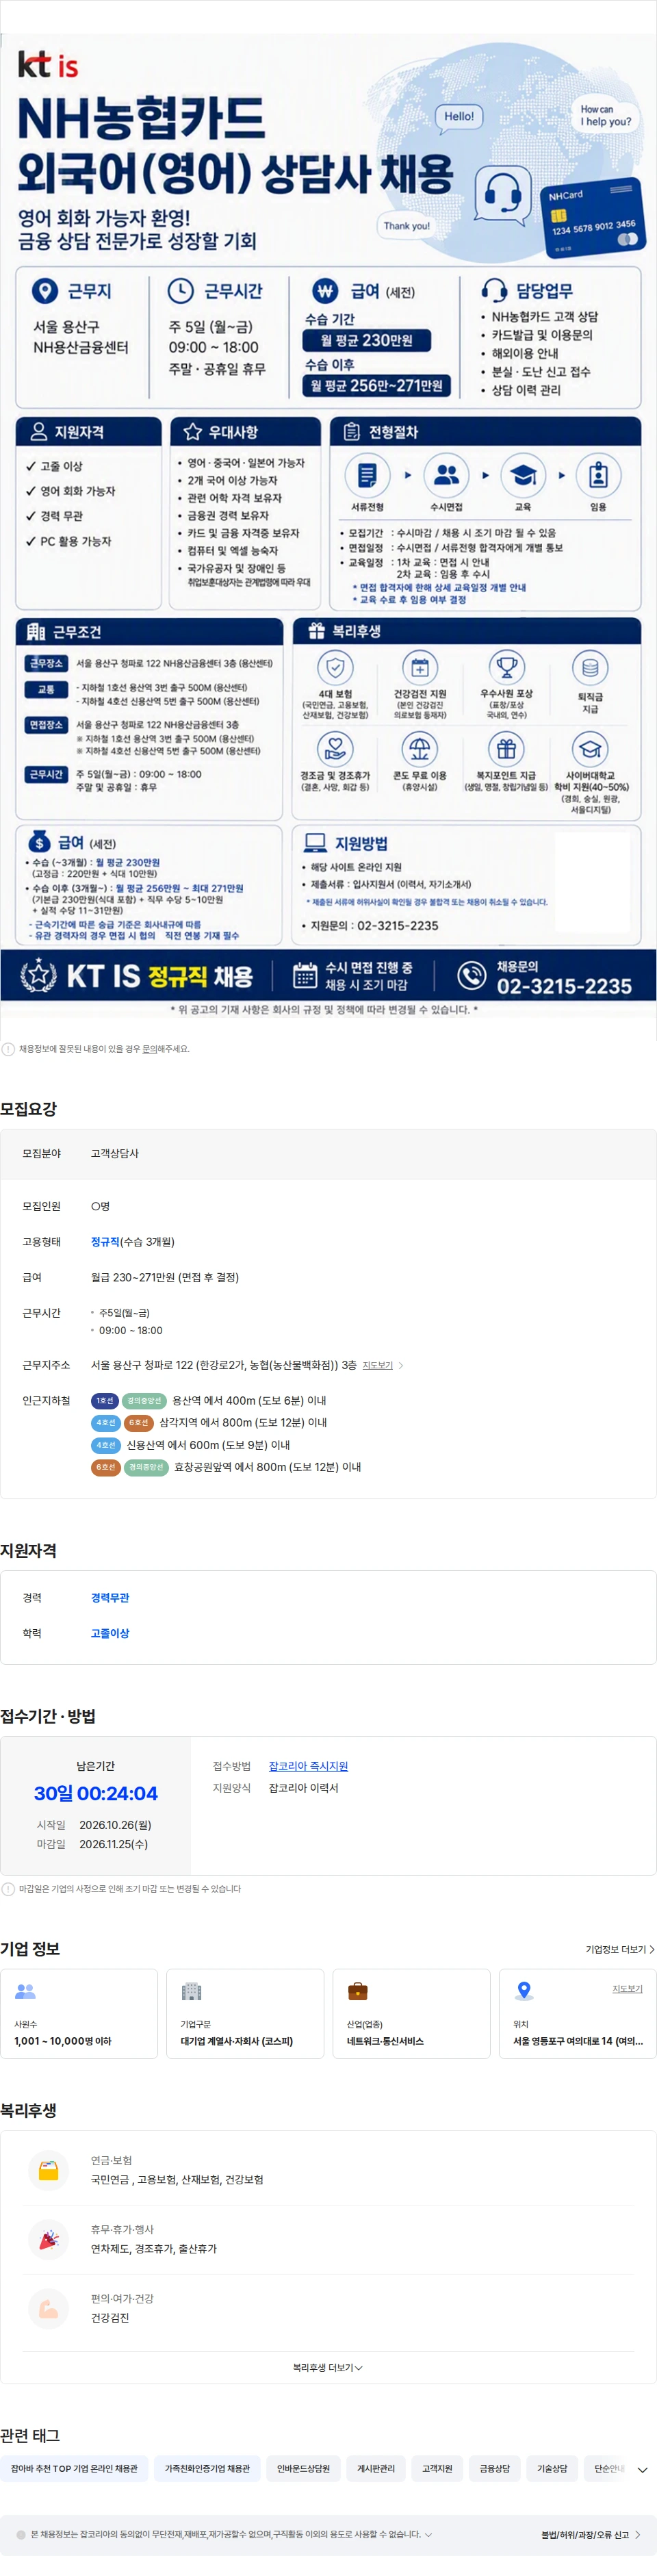
Task: Click the 교육 graduation cap icon
Action: 523,475
